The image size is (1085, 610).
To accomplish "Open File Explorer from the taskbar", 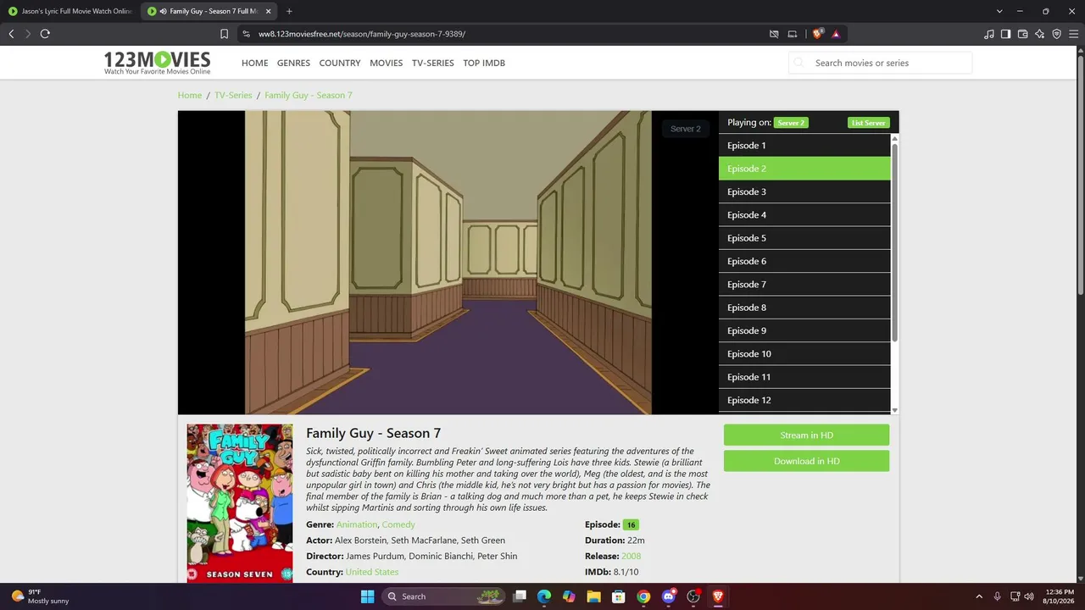I will tap(594, 596).
